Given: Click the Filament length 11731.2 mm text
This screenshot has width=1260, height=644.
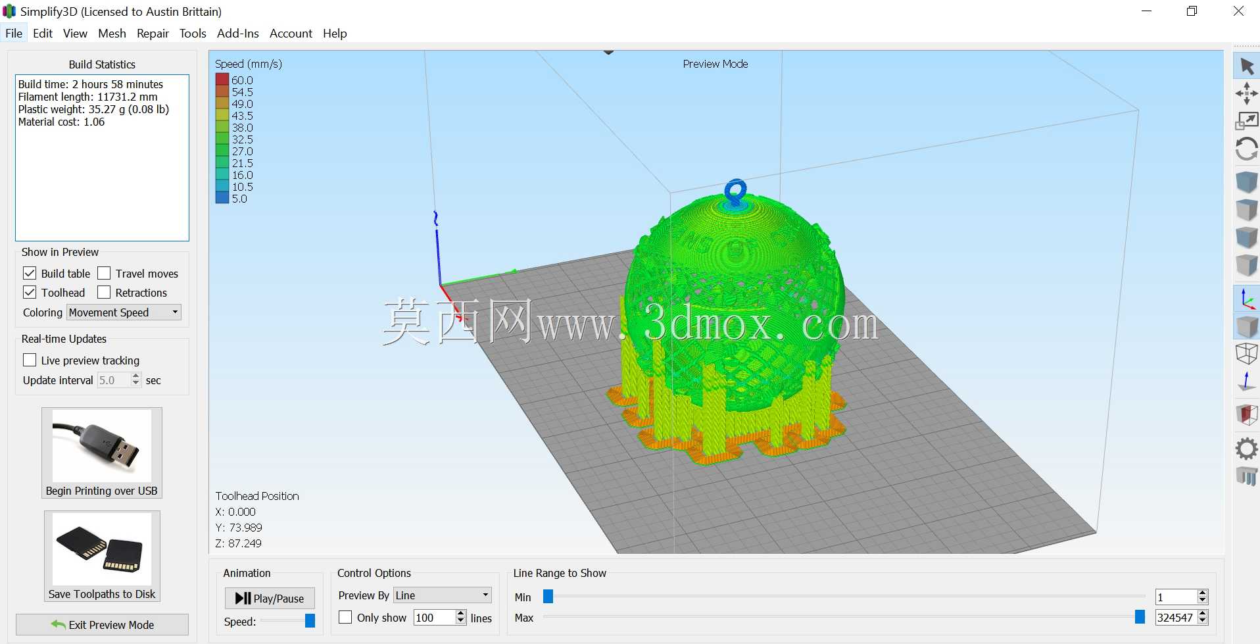Looking at the screenshot, I should [x=88, y=97].
